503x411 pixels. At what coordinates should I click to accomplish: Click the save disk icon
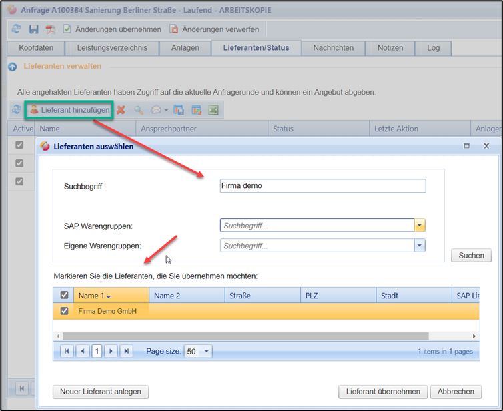coord(33,29)
